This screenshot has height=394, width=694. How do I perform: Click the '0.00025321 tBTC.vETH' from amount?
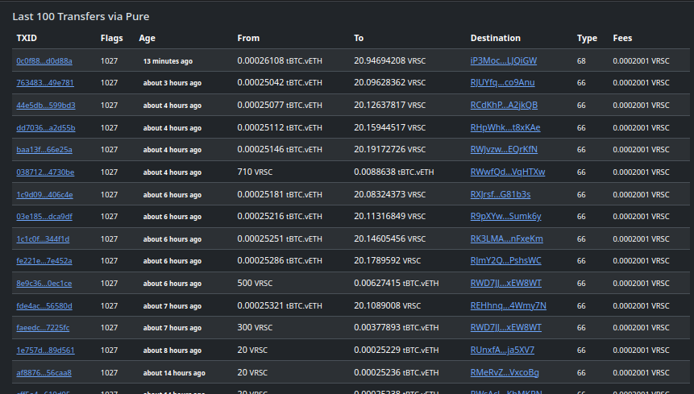click(280, 305)
